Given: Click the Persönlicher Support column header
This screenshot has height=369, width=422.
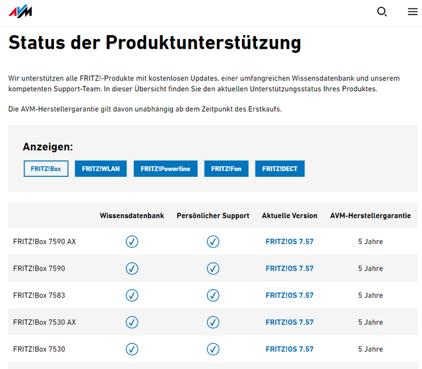Looking at the screenshot, I should click(213, 215).
